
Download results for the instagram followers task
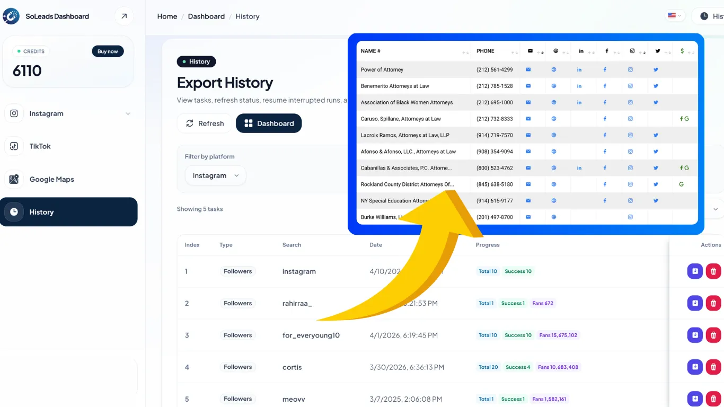pos(695,271)
